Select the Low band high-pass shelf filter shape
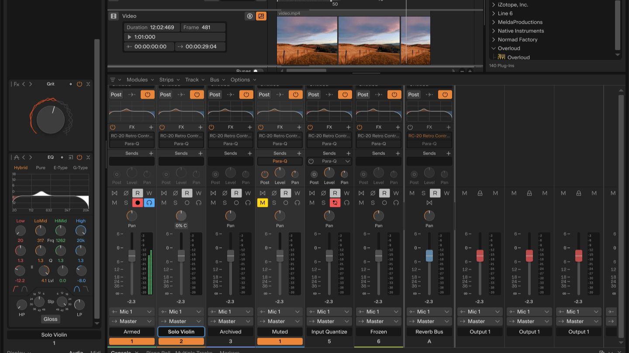This screenshot has height=353, width=629. pos(16,289)
